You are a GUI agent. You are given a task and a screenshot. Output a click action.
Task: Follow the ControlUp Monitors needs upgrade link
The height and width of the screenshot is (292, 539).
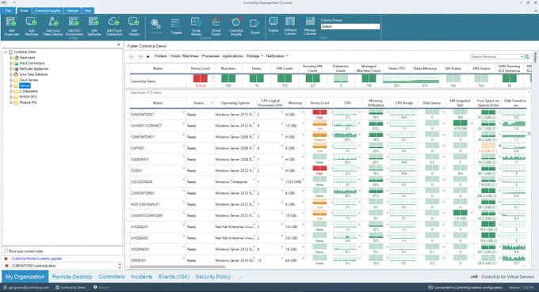[36, 259]
